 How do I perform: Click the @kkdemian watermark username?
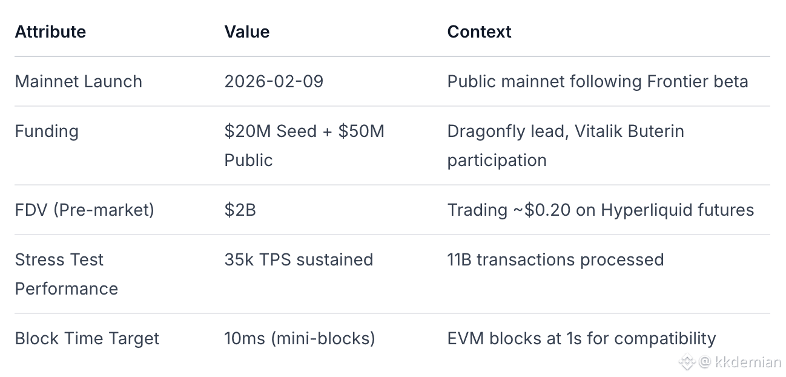(x=739, y=362)
